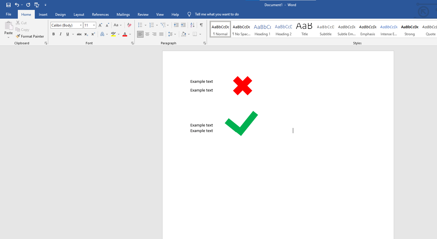Toggle Italic formatting

point(61,34)
